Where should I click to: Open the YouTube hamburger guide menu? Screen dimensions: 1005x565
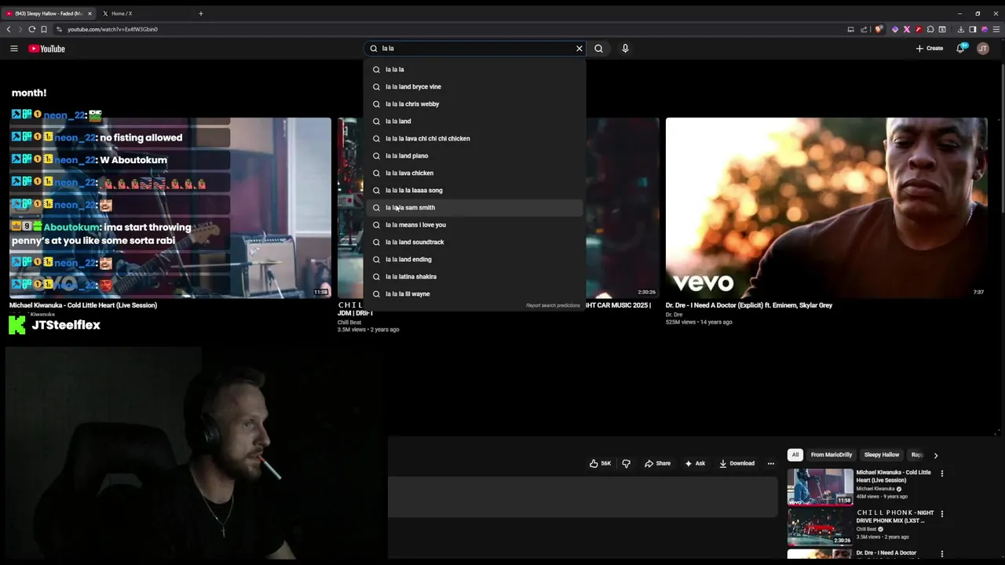(13, 49)
